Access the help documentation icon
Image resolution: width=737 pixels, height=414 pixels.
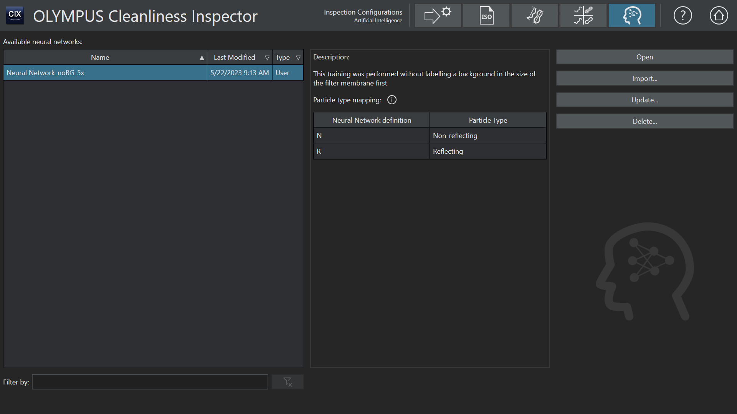point(682,16)
